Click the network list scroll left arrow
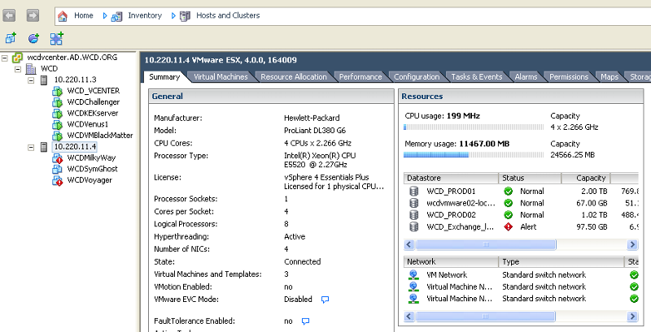The width and height of the screenshot is (651, 332). [409, 317]
